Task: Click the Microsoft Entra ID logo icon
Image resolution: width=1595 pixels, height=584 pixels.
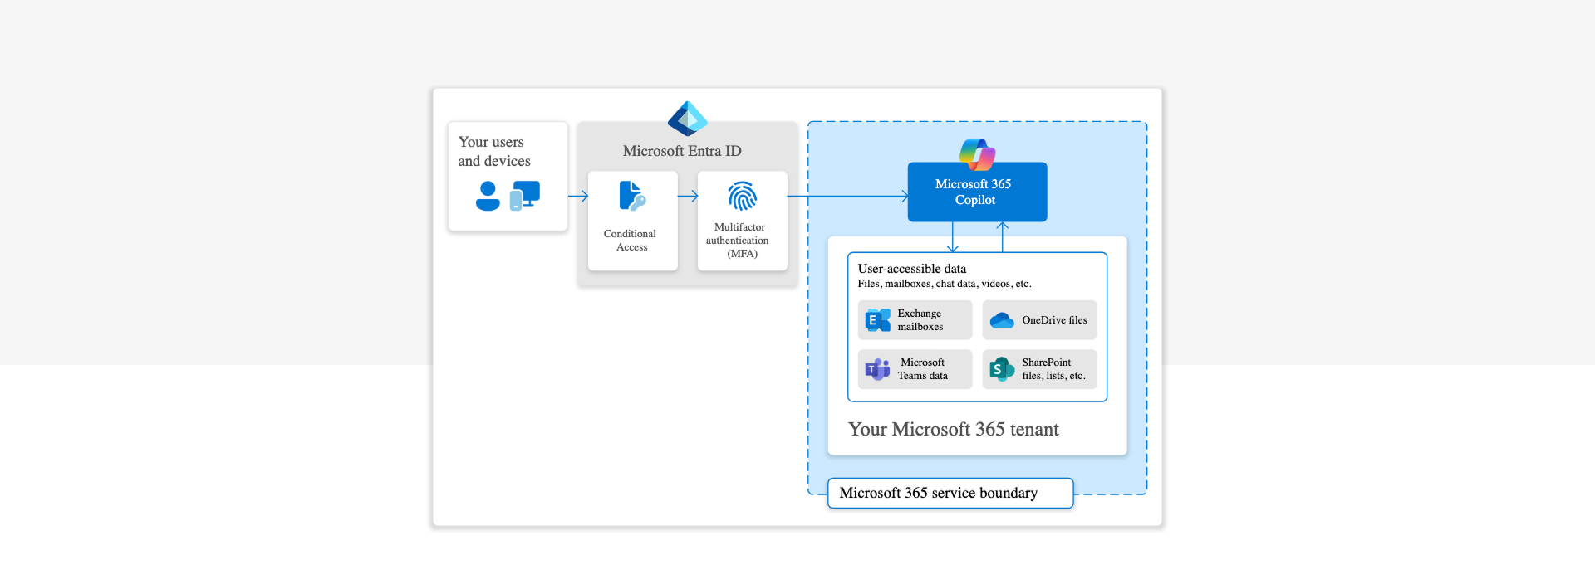Action: [x=688, y=119]
